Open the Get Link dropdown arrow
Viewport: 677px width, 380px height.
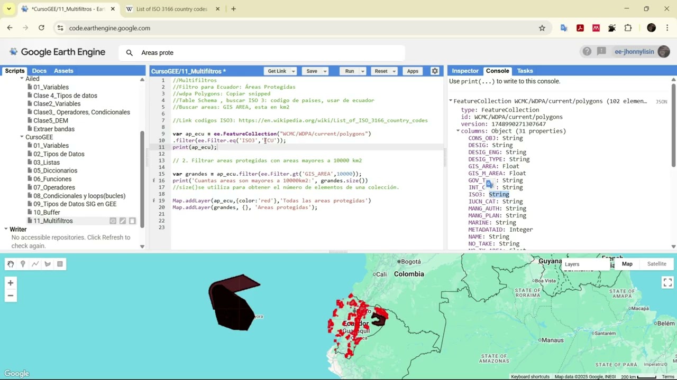pos(293,71)
